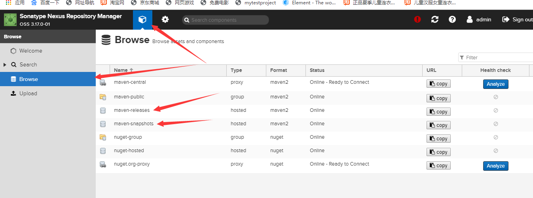Open the admin user account
Viewport: 533px width, 198px height.
479,19
